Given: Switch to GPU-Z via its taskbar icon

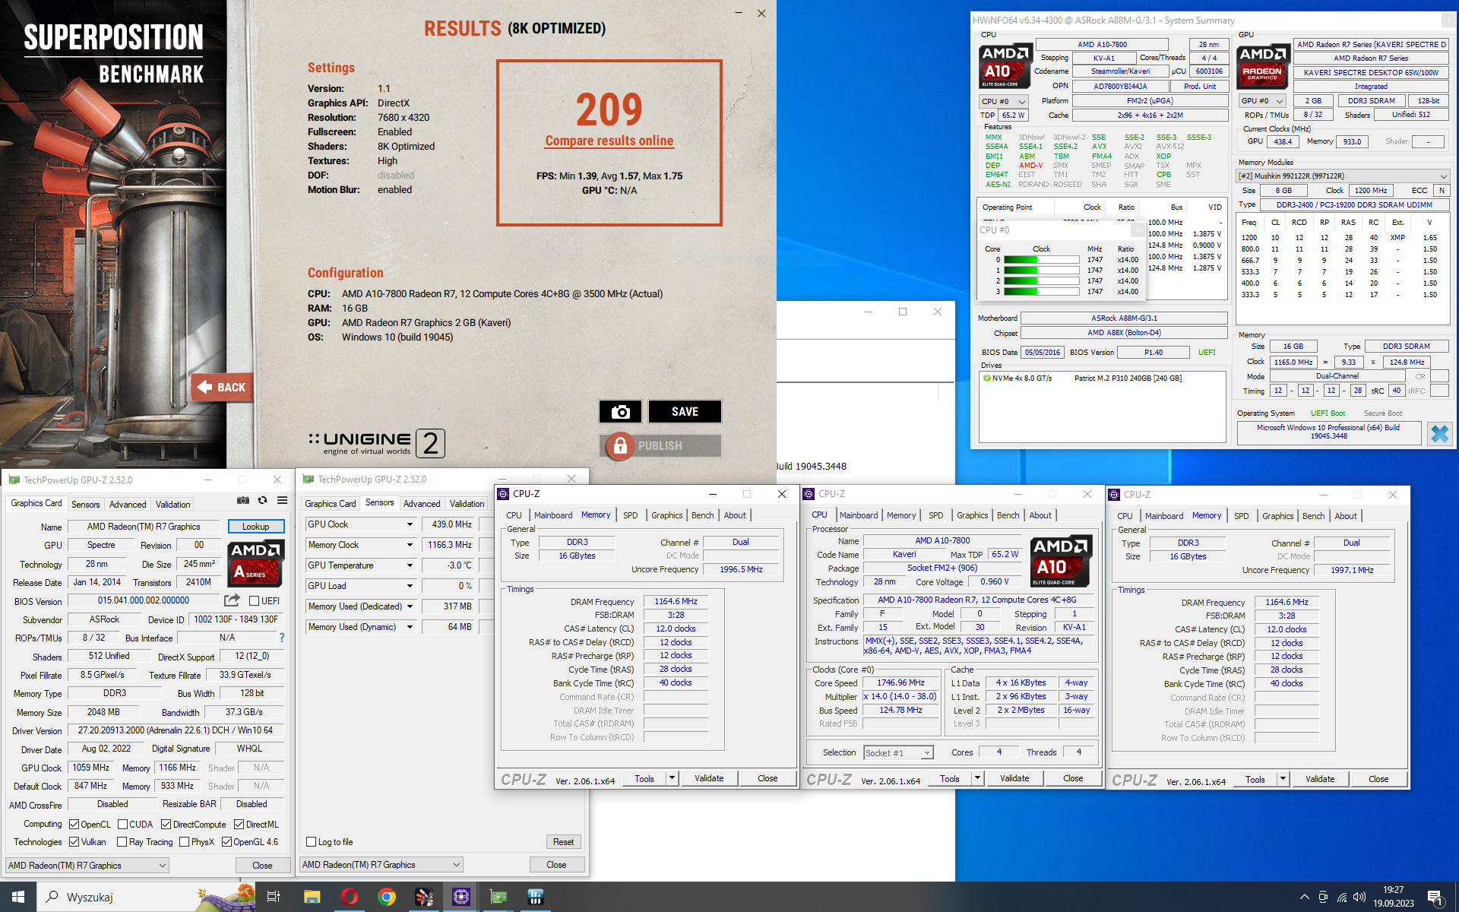Looking at the screenshot, I should (x=498, y=897).
